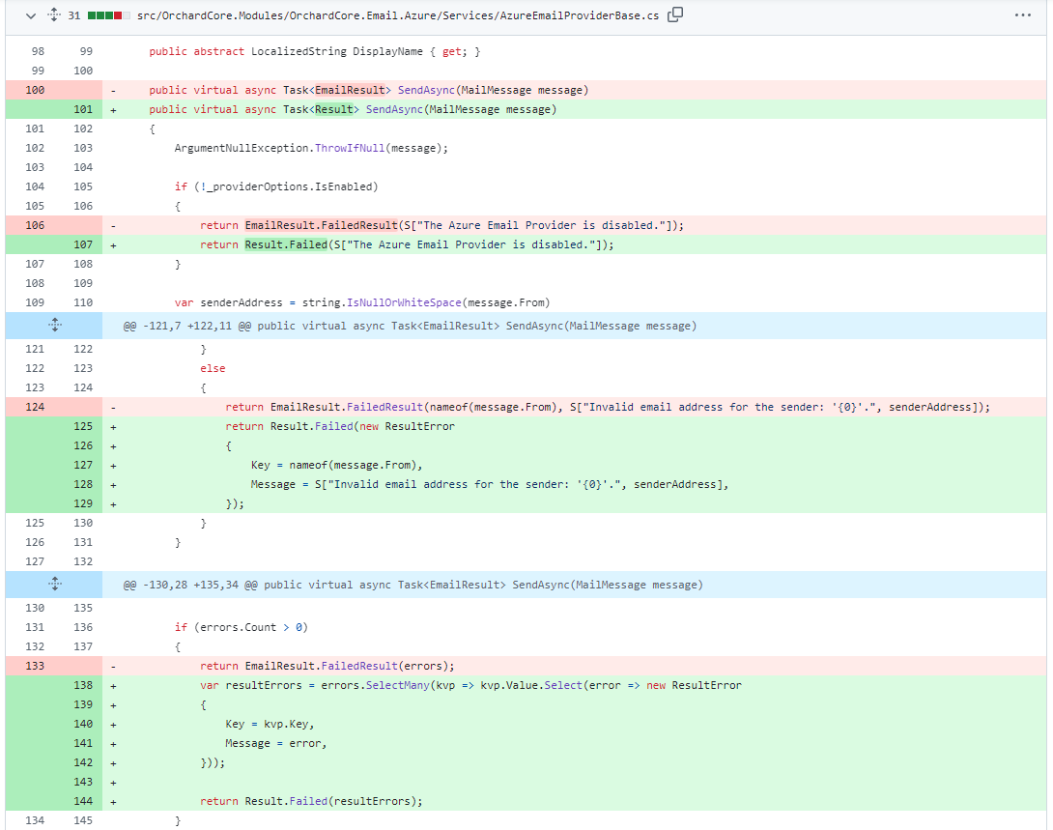Click the 'Key = kvp.Key,' line
This screenshot has width=1053, height=830.
point(270,724)
